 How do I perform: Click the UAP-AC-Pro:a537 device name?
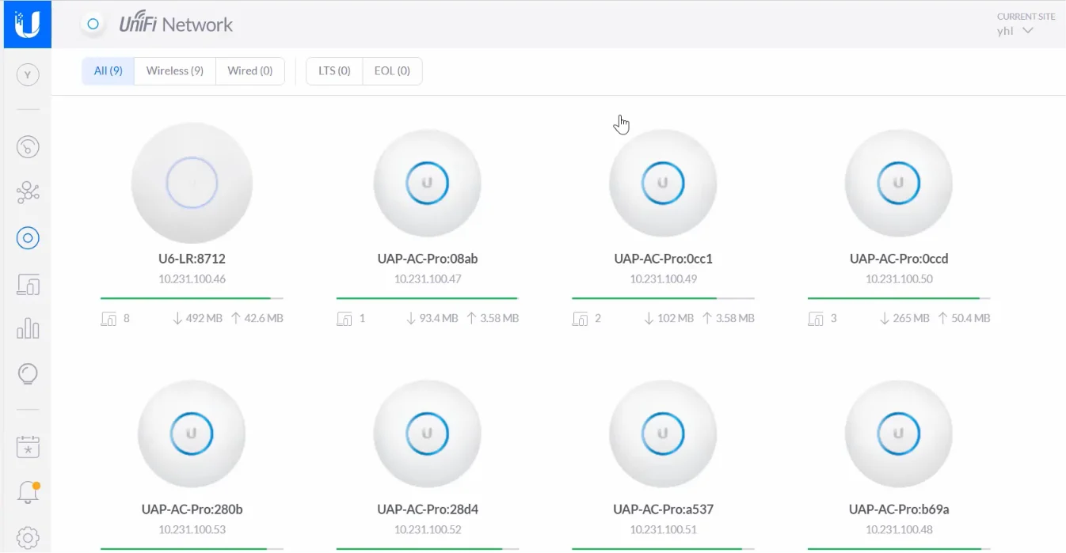(663, 509)
